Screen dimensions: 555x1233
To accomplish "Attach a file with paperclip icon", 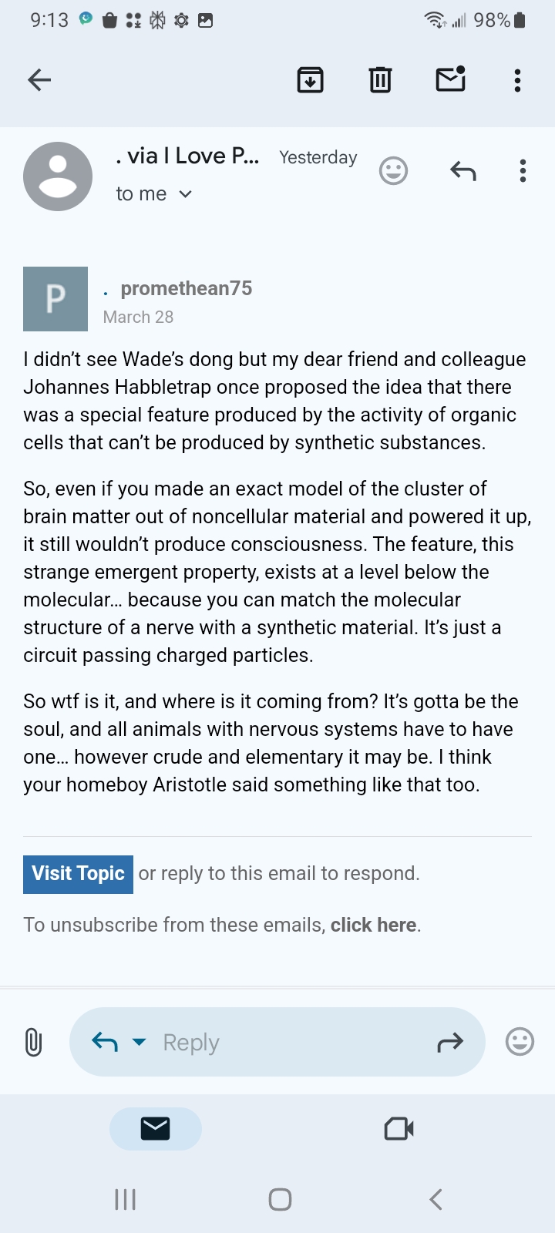I will click(x=33, y=1042).
